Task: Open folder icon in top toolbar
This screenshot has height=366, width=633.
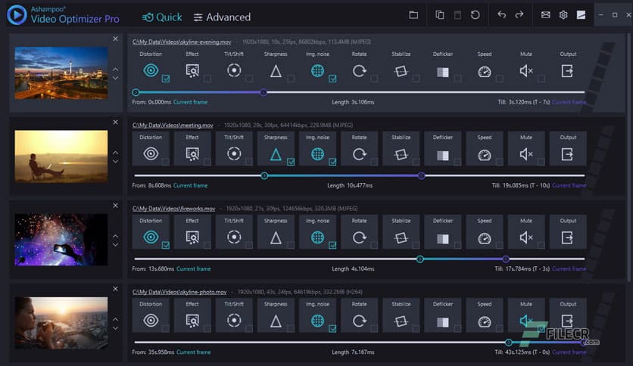Action: pyautogui.click(x=413, y=15)
